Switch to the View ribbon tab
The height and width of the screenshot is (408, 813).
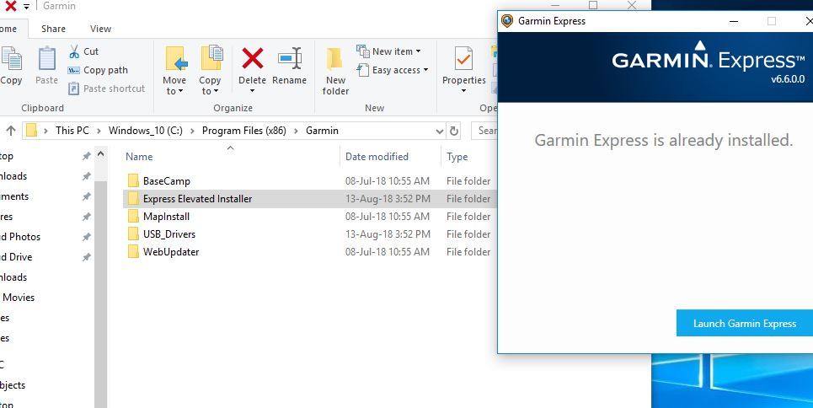(100, 29)
